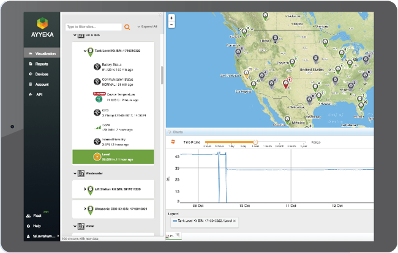Remove Tank Level Kit series from legend
The width and height of the screenshot is (398, 253).
click(234, 221)
